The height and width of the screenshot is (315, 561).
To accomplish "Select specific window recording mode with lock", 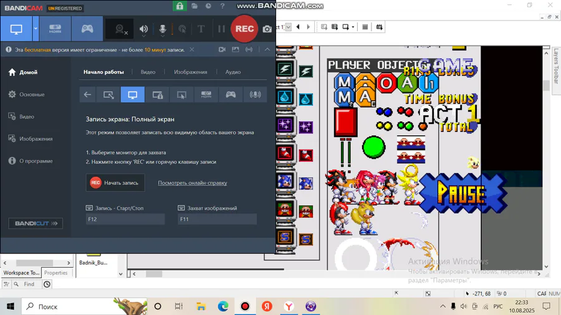I will (x=158, y=95).
